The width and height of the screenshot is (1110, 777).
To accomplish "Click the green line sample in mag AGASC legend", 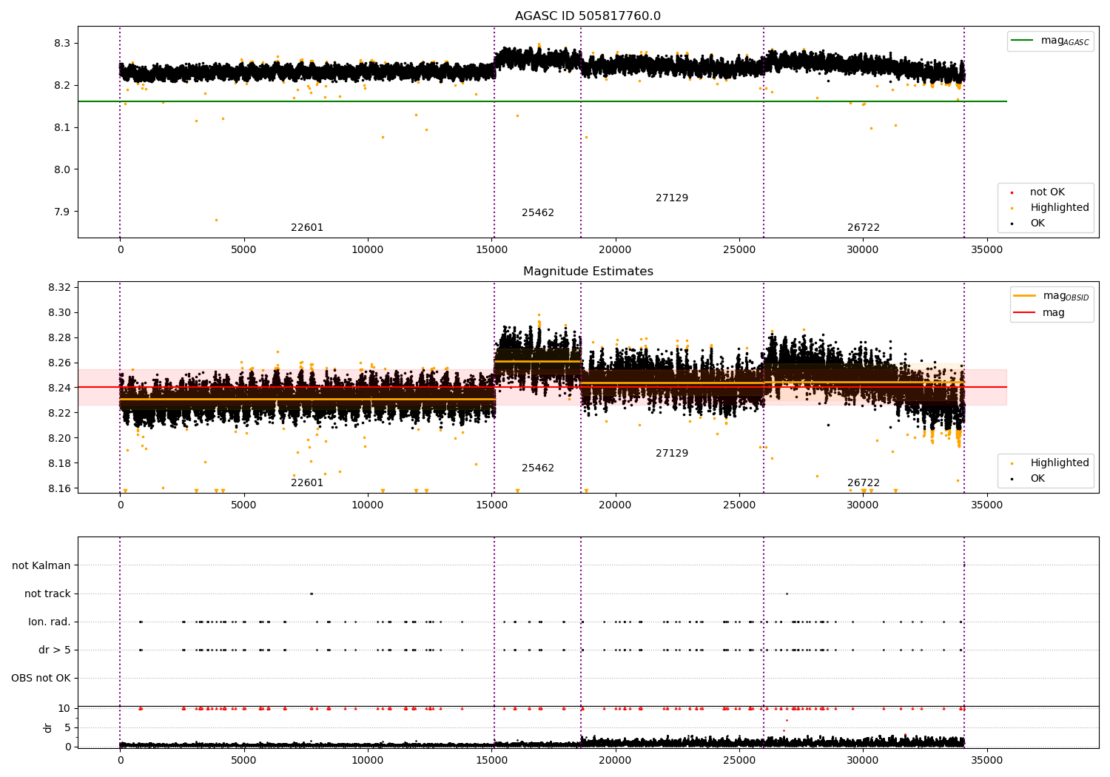I will point(1023,41).
